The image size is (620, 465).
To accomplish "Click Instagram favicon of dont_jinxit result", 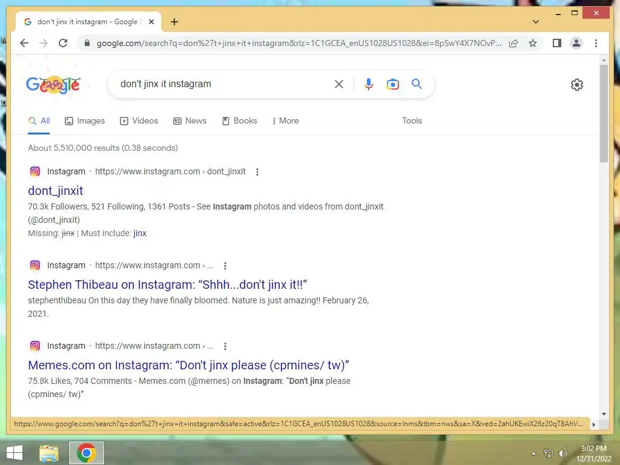I will tap(35, 171).
